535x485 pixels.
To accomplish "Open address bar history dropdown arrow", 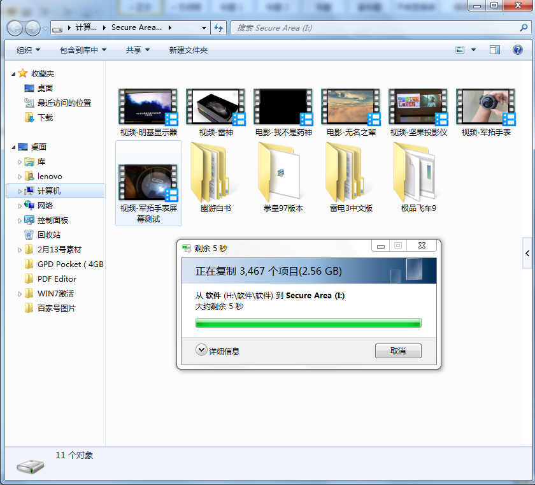I will pyautogui.click(x=204, y=27).
